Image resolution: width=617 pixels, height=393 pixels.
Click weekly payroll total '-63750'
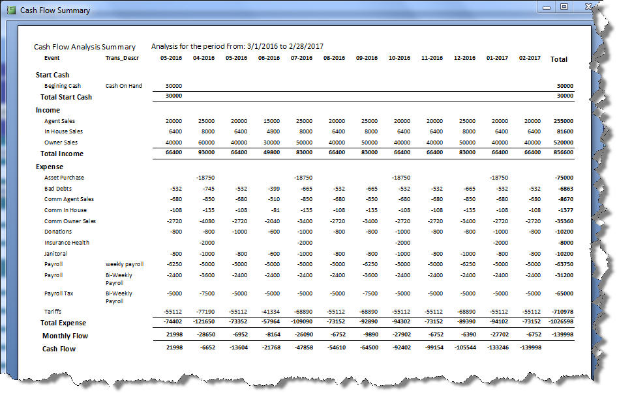pyautogui.click(x=564, y=264)
